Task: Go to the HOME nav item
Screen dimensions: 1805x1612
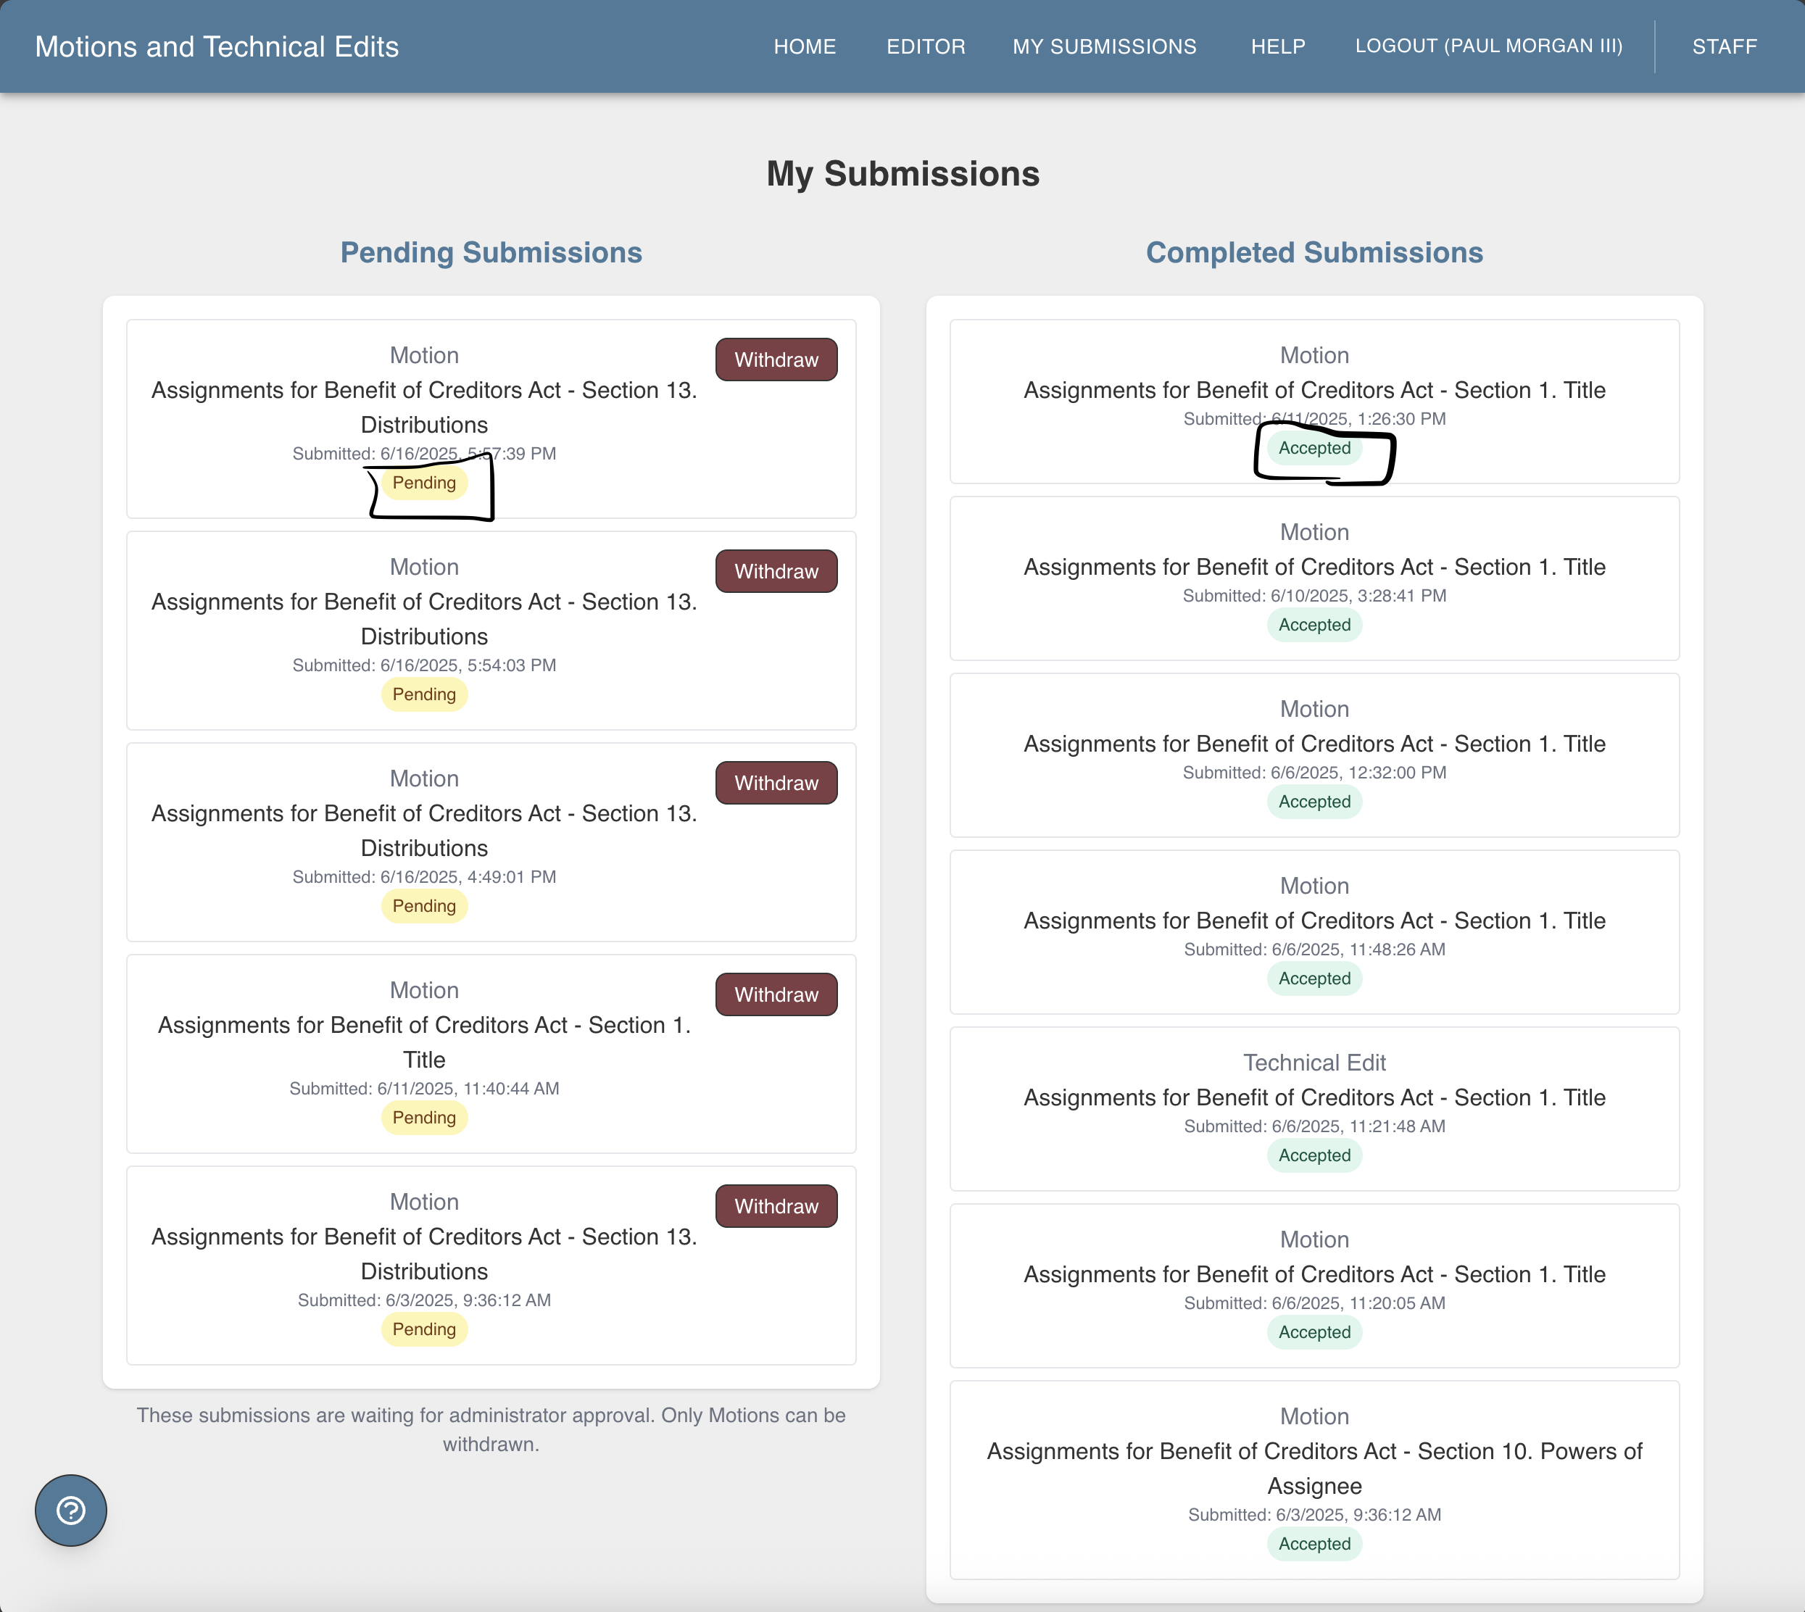Action: [804, 46]
